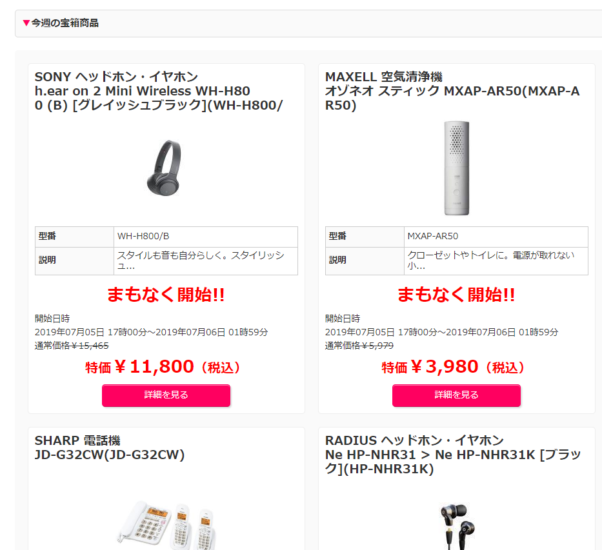Click 詳細を見る button for MAXELL MXAP-AR50
Image resolution: width=602 pixels, height=550 pixels.
click(x=456, y=395)
